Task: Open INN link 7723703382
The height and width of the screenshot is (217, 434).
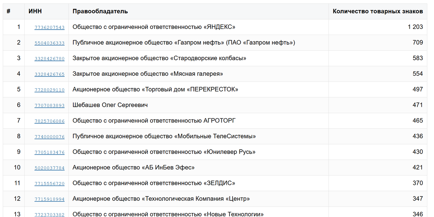Action: [x=50, y=215]
